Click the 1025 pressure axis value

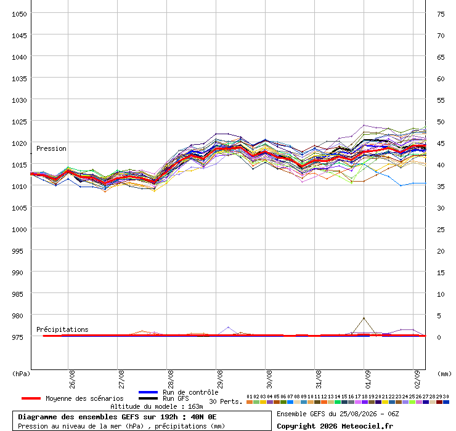pyautogui.click(x=19, y=122)
